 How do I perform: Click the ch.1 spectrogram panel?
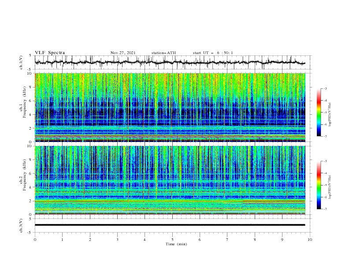pos(170,107)
